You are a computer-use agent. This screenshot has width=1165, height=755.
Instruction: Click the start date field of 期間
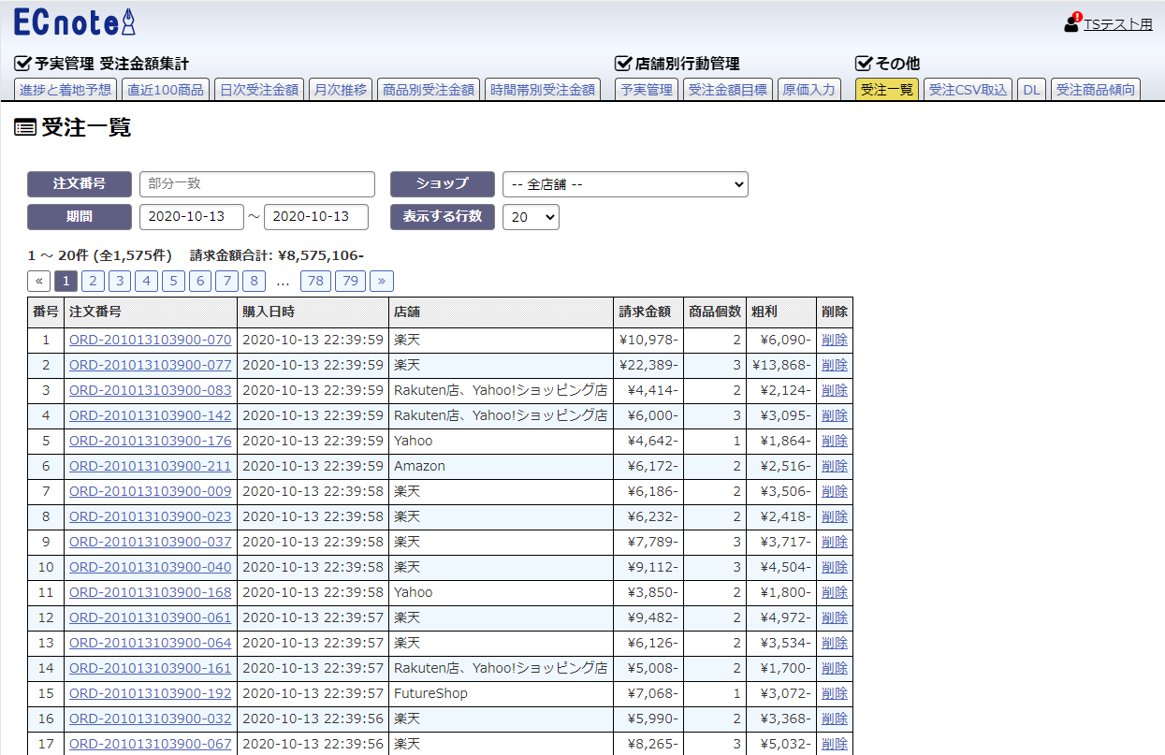coord(192,217)
